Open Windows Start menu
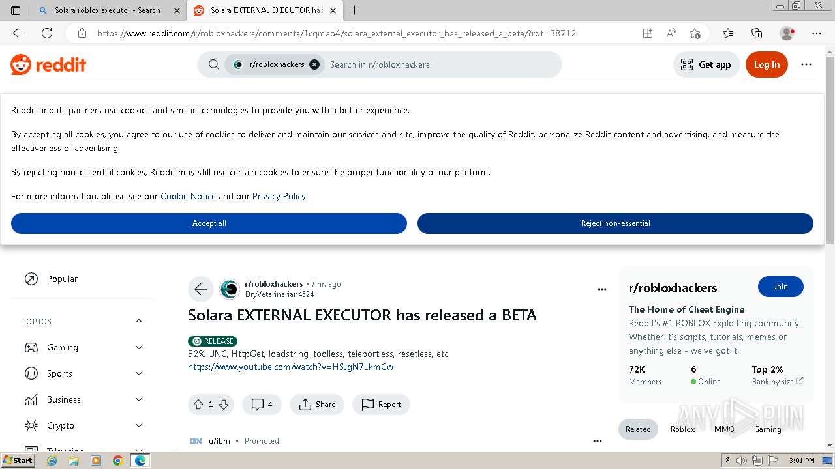835x469 pixels. point(18,461)
